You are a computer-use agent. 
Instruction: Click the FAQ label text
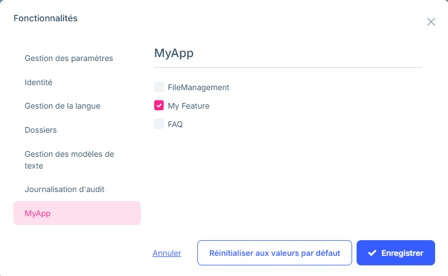[x=175, y=124]
